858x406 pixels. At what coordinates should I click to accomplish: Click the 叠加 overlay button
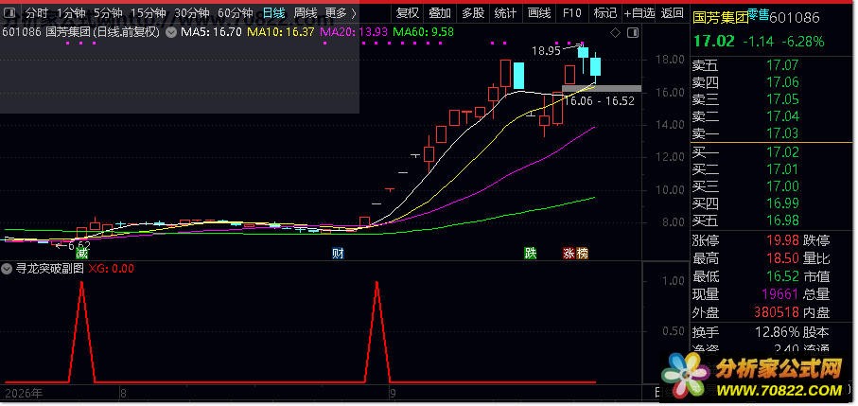[x=440, y=12]
